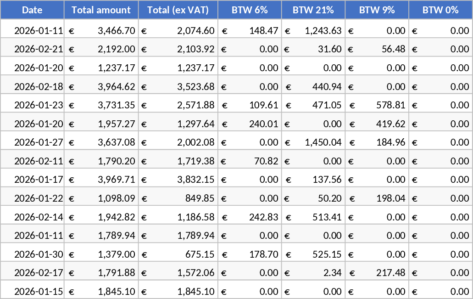Viewport: 473px width, 299px height.
Task: Click the BTW 6% column header
Action: pyautogui.click(x=249, y=10)
